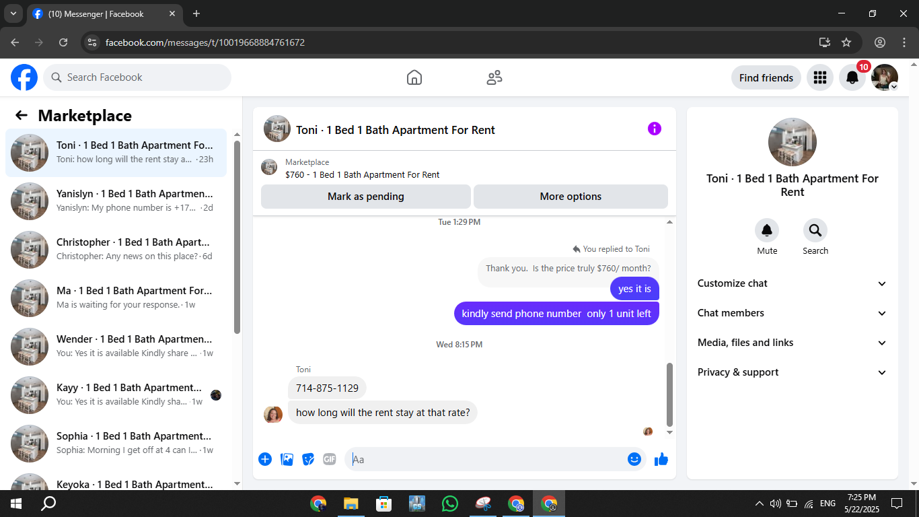Go back in browser history
919x517 pixels.
tap(15, 42)
